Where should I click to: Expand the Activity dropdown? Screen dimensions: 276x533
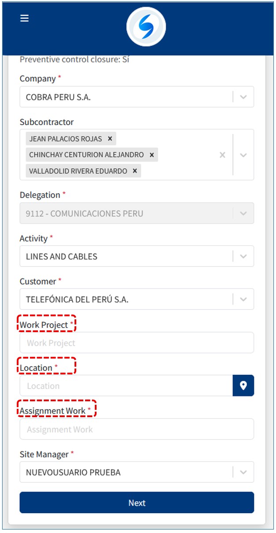click(243, 256)
